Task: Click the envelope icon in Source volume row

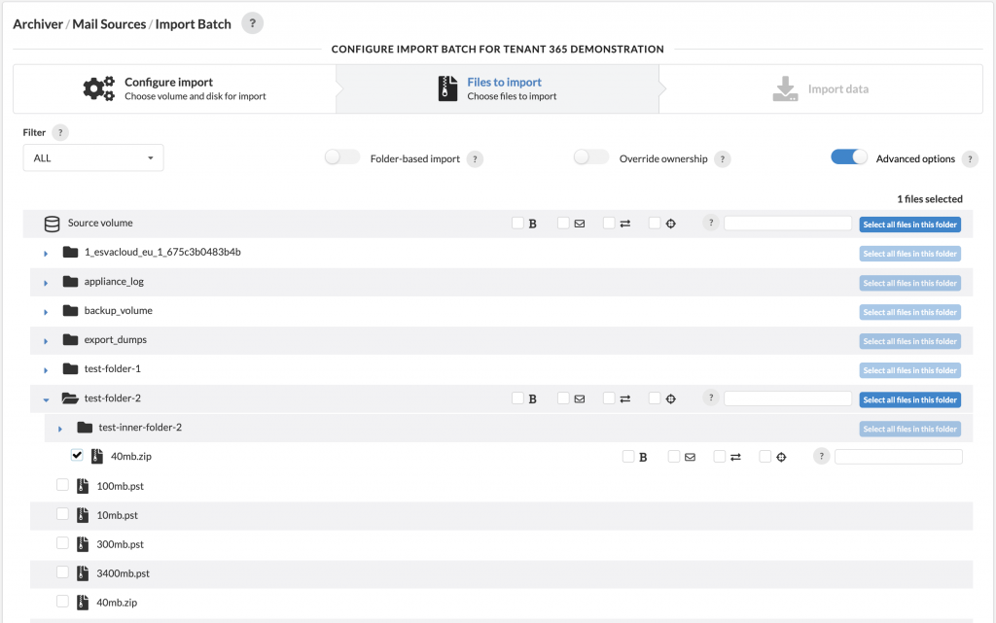Action: tap(580, 224)
